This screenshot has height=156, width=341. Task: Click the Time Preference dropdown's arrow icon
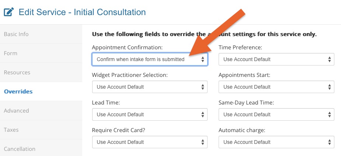tap(329, 59)
